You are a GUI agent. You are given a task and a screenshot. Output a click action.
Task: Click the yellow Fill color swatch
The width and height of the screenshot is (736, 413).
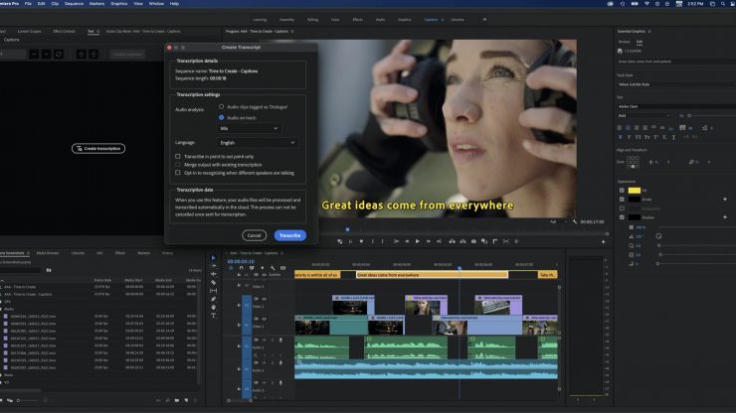tap(636, 190)
